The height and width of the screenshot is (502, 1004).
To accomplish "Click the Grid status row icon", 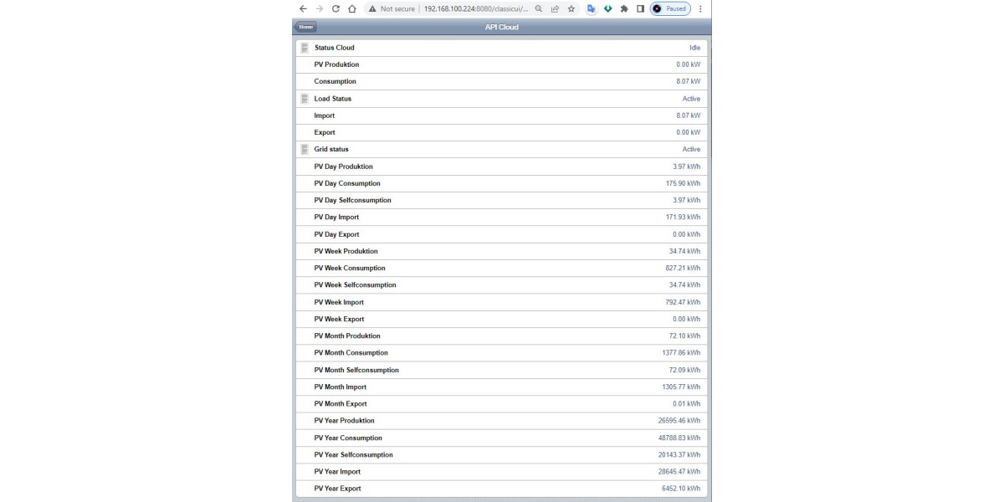I will [305, 149].
